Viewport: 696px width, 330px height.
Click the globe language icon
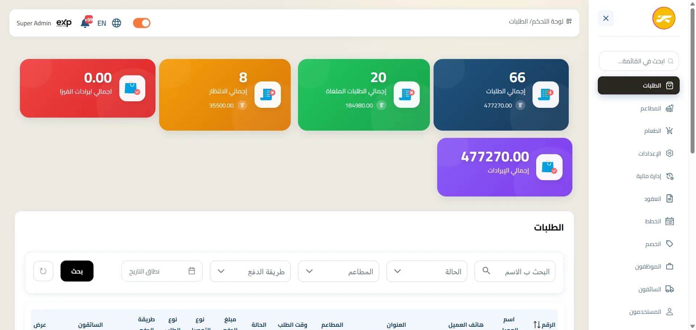coord(117,23)
